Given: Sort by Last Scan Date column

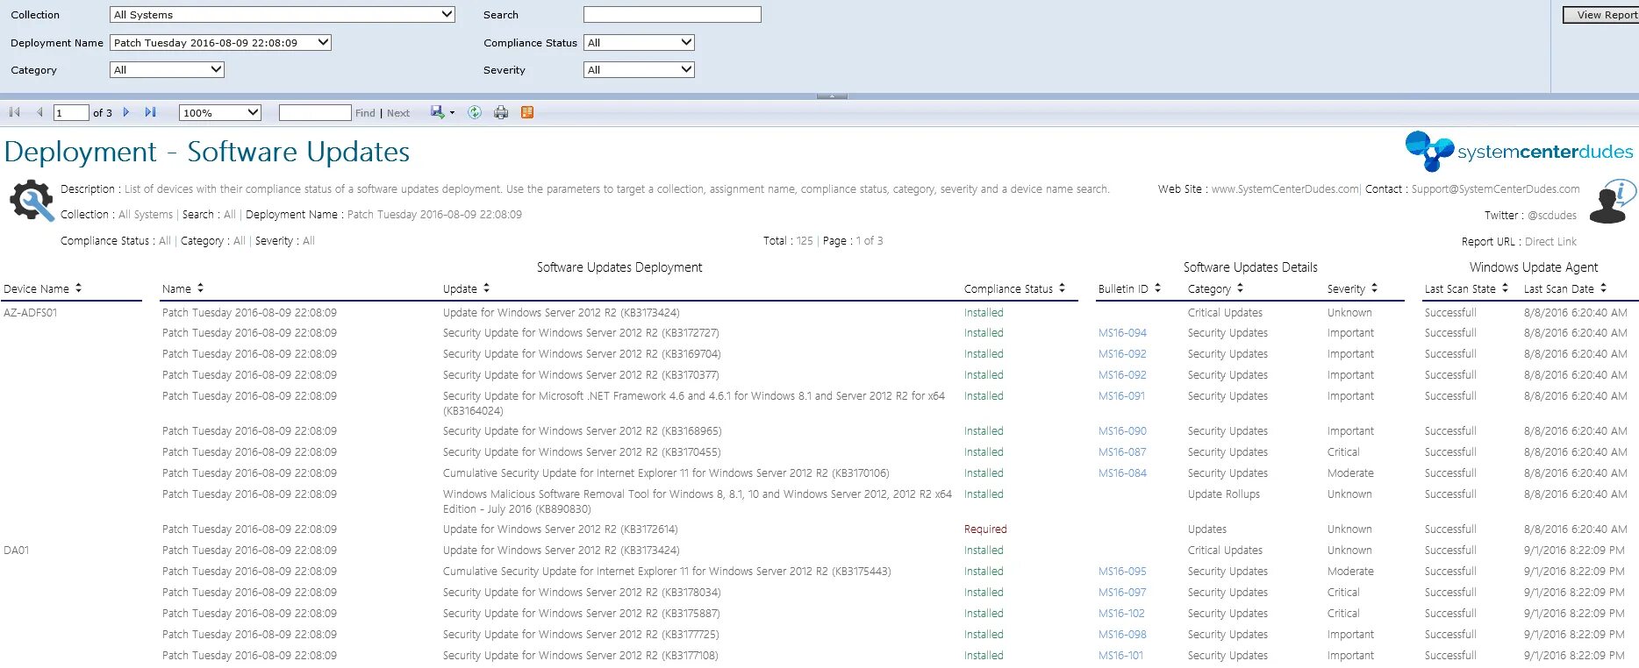Looking at the screenshot, I should pos(1603,288).
